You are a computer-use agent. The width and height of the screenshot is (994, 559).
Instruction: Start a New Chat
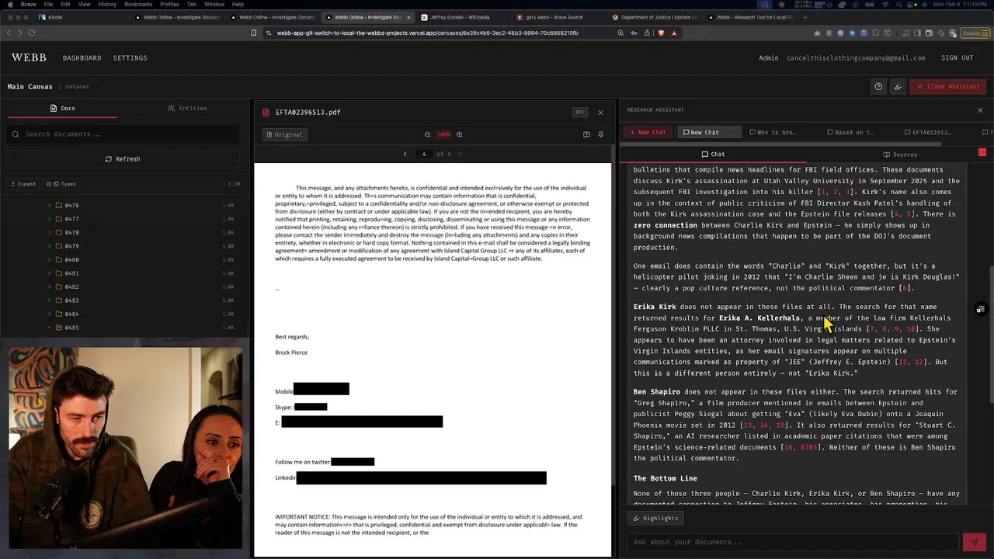648,132
